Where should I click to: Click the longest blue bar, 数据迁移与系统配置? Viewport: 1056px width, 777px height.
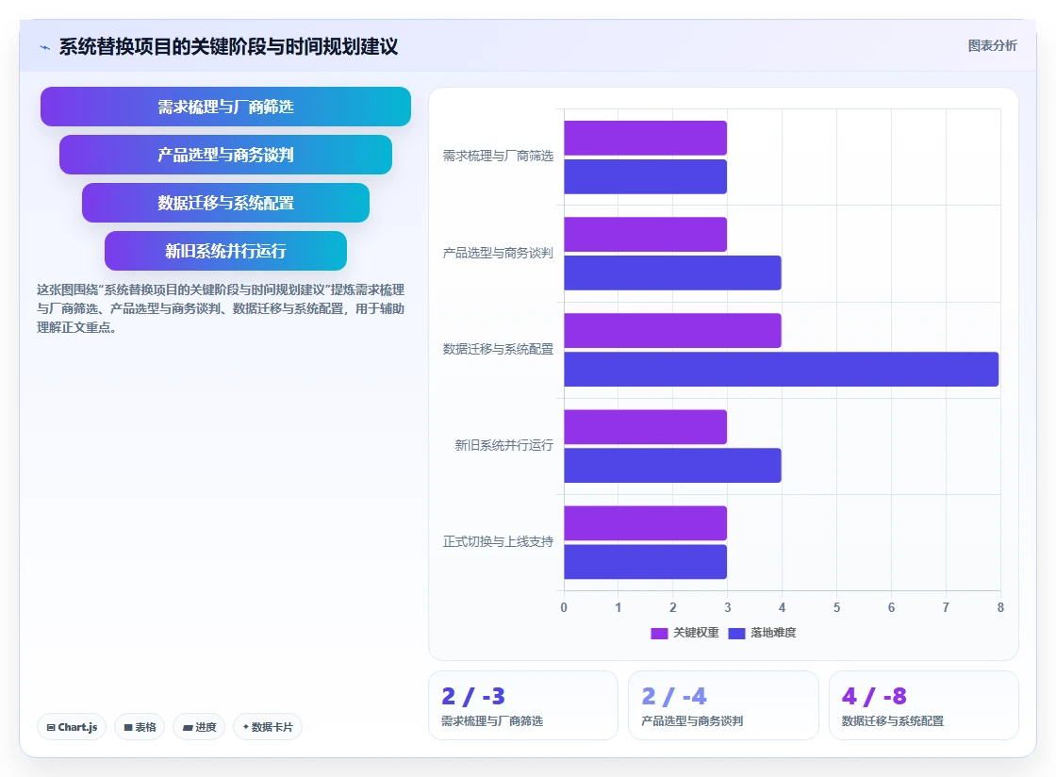coord(782,369)
